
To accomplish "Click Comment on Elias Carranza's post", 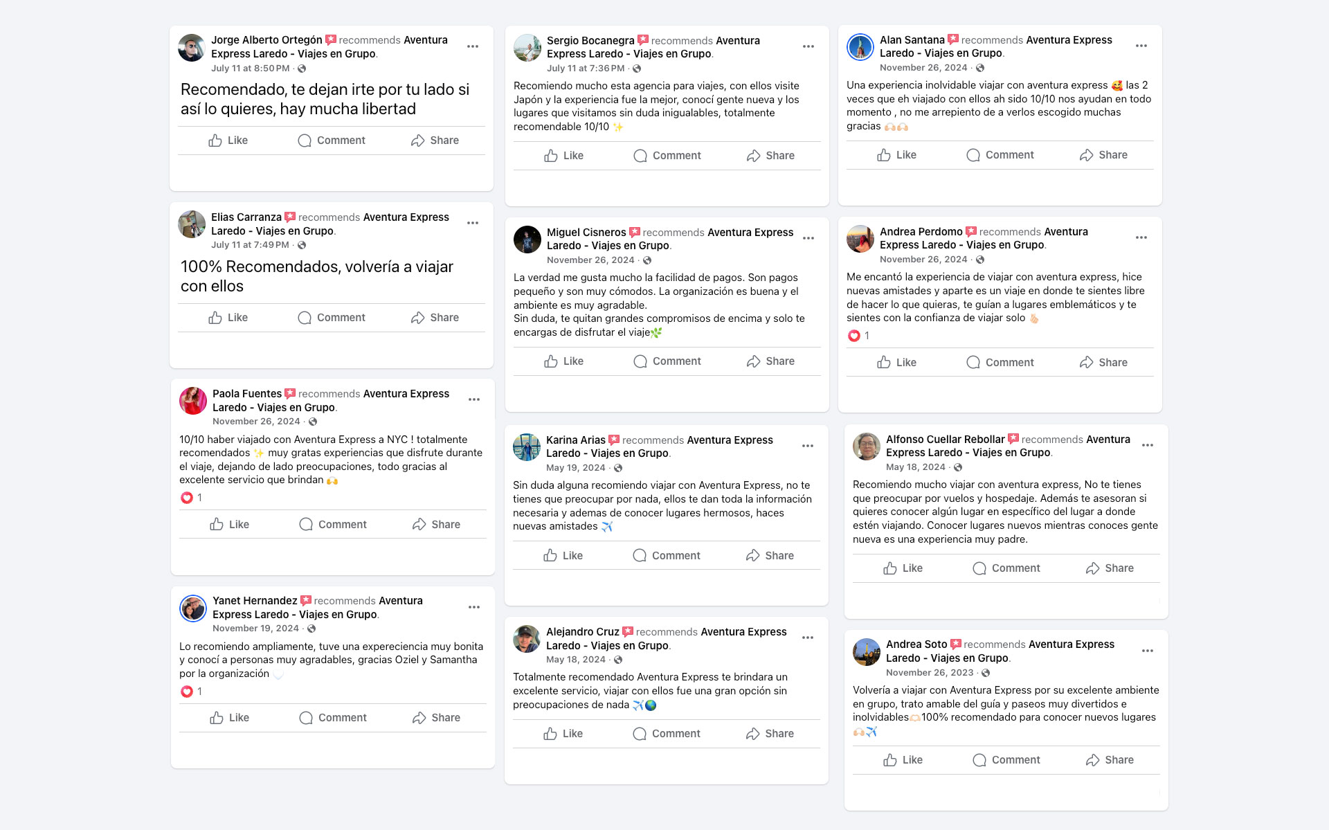I will click(x=332, y=318).
